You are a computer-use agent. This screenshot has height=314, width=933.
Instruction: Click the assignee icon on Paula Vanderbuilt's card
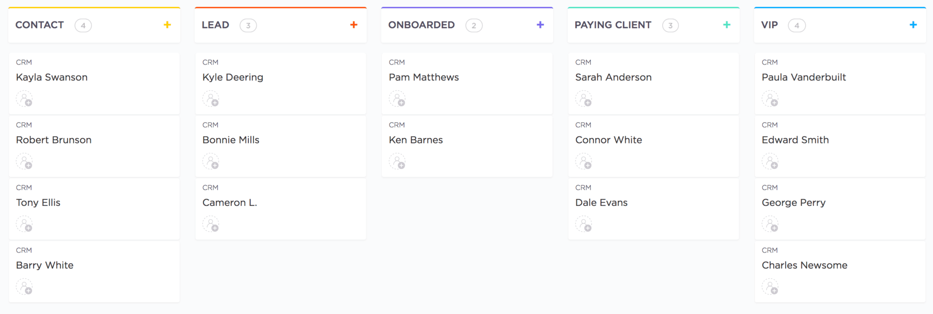(771, 99)
